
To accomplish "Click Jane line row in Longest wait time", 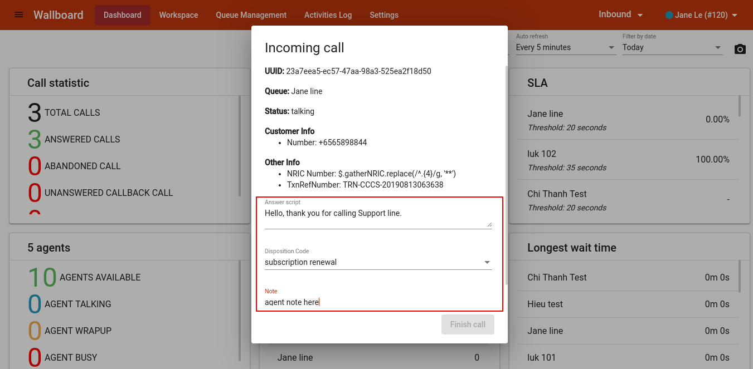I will tap(628, 331).
